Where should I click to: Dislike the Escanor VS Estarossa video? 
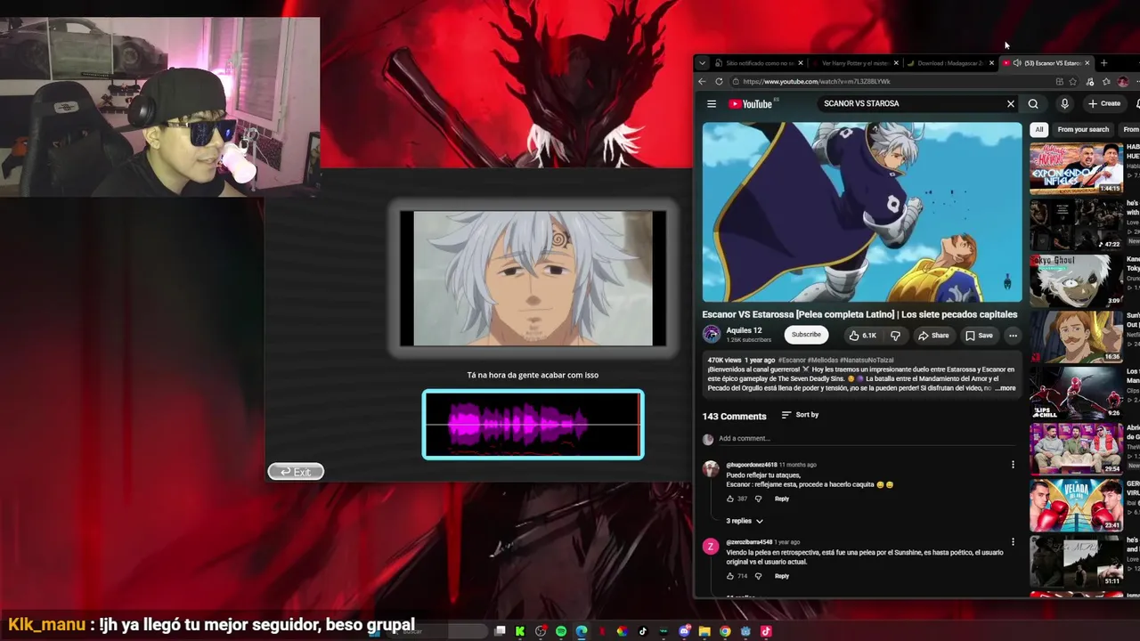895,336
